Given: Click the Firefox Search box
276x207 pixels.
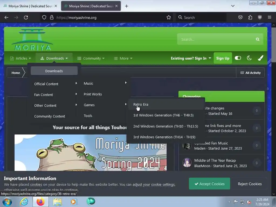Looking at the screenshot, I should pyautogui.click(x=201, y=18).
